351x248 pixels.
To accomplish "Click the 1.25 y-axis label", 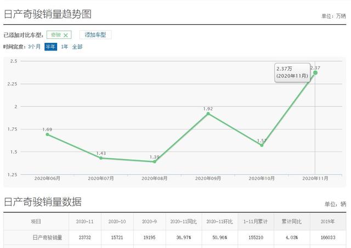I will (12, 174).
